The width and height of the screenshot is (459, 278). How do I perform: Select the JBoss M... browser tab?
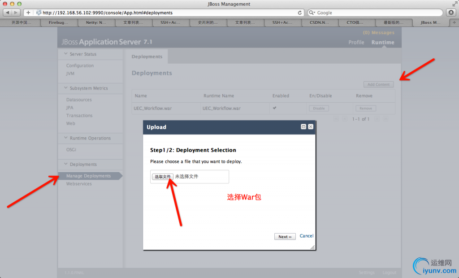[x=430, y=22]
